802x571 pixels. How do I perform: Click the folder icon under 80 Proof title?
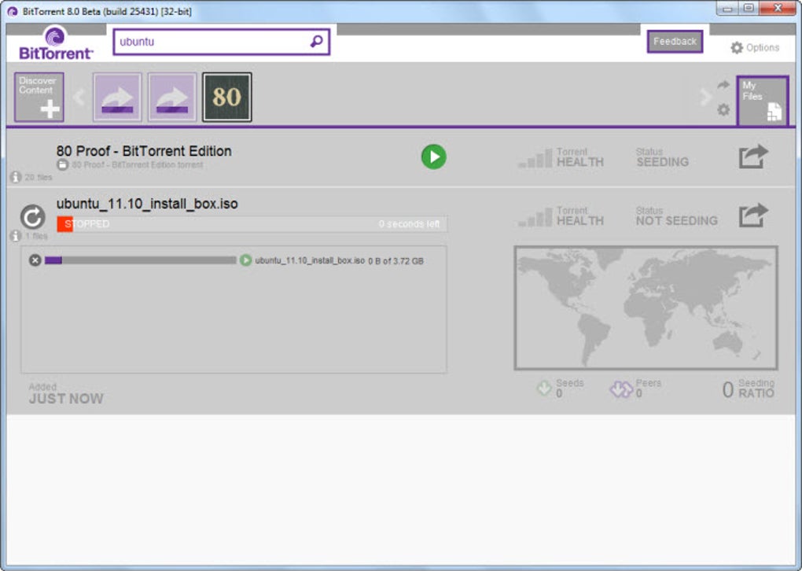tap(62, 164)
